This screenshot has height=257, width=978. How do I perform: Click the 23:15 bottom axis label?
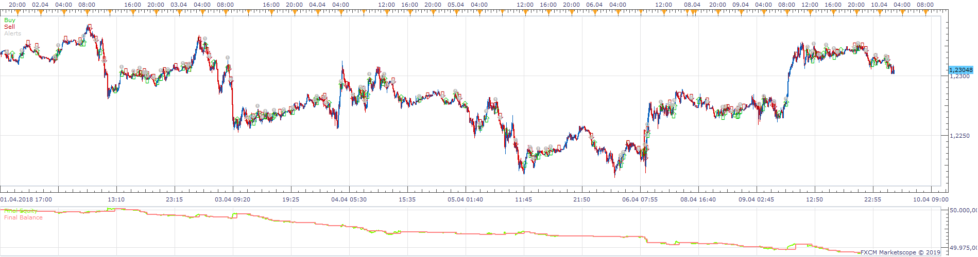point(174,199)
